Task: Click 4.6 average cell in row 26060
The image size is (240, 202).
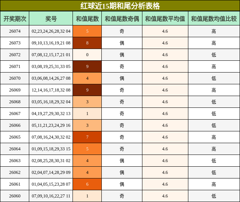Action: point(165,196)
